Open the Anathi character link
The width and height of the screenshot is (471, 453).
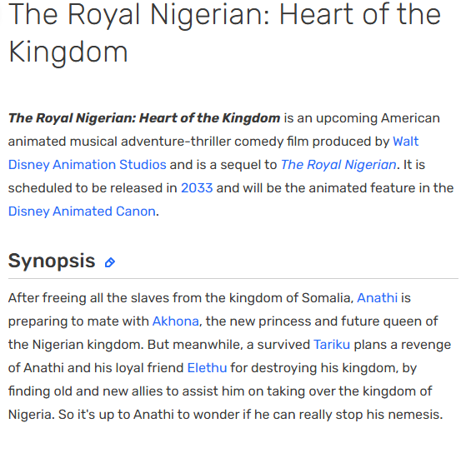378,298
